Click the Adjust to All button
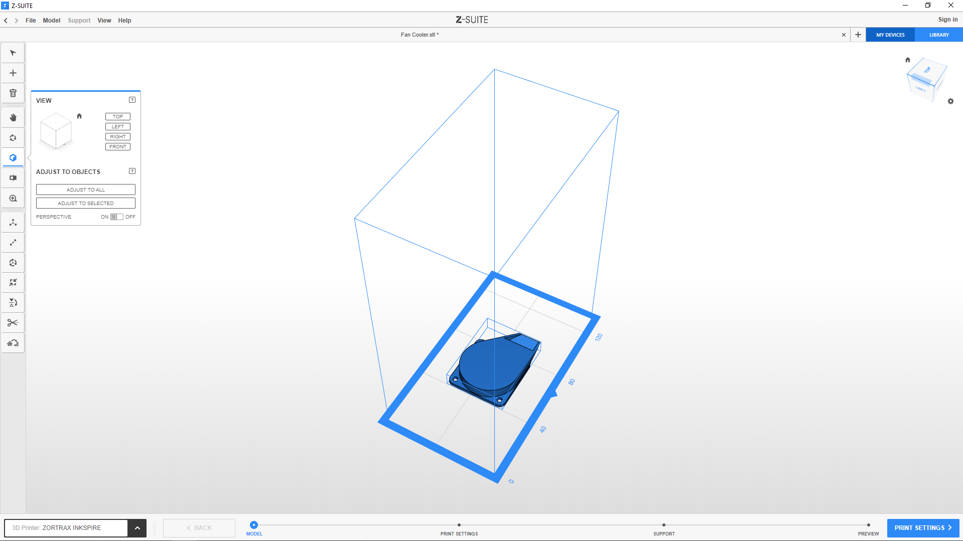The height and width of the screenshot is (541, 963). pyautogui.click(x=86, y=190)
